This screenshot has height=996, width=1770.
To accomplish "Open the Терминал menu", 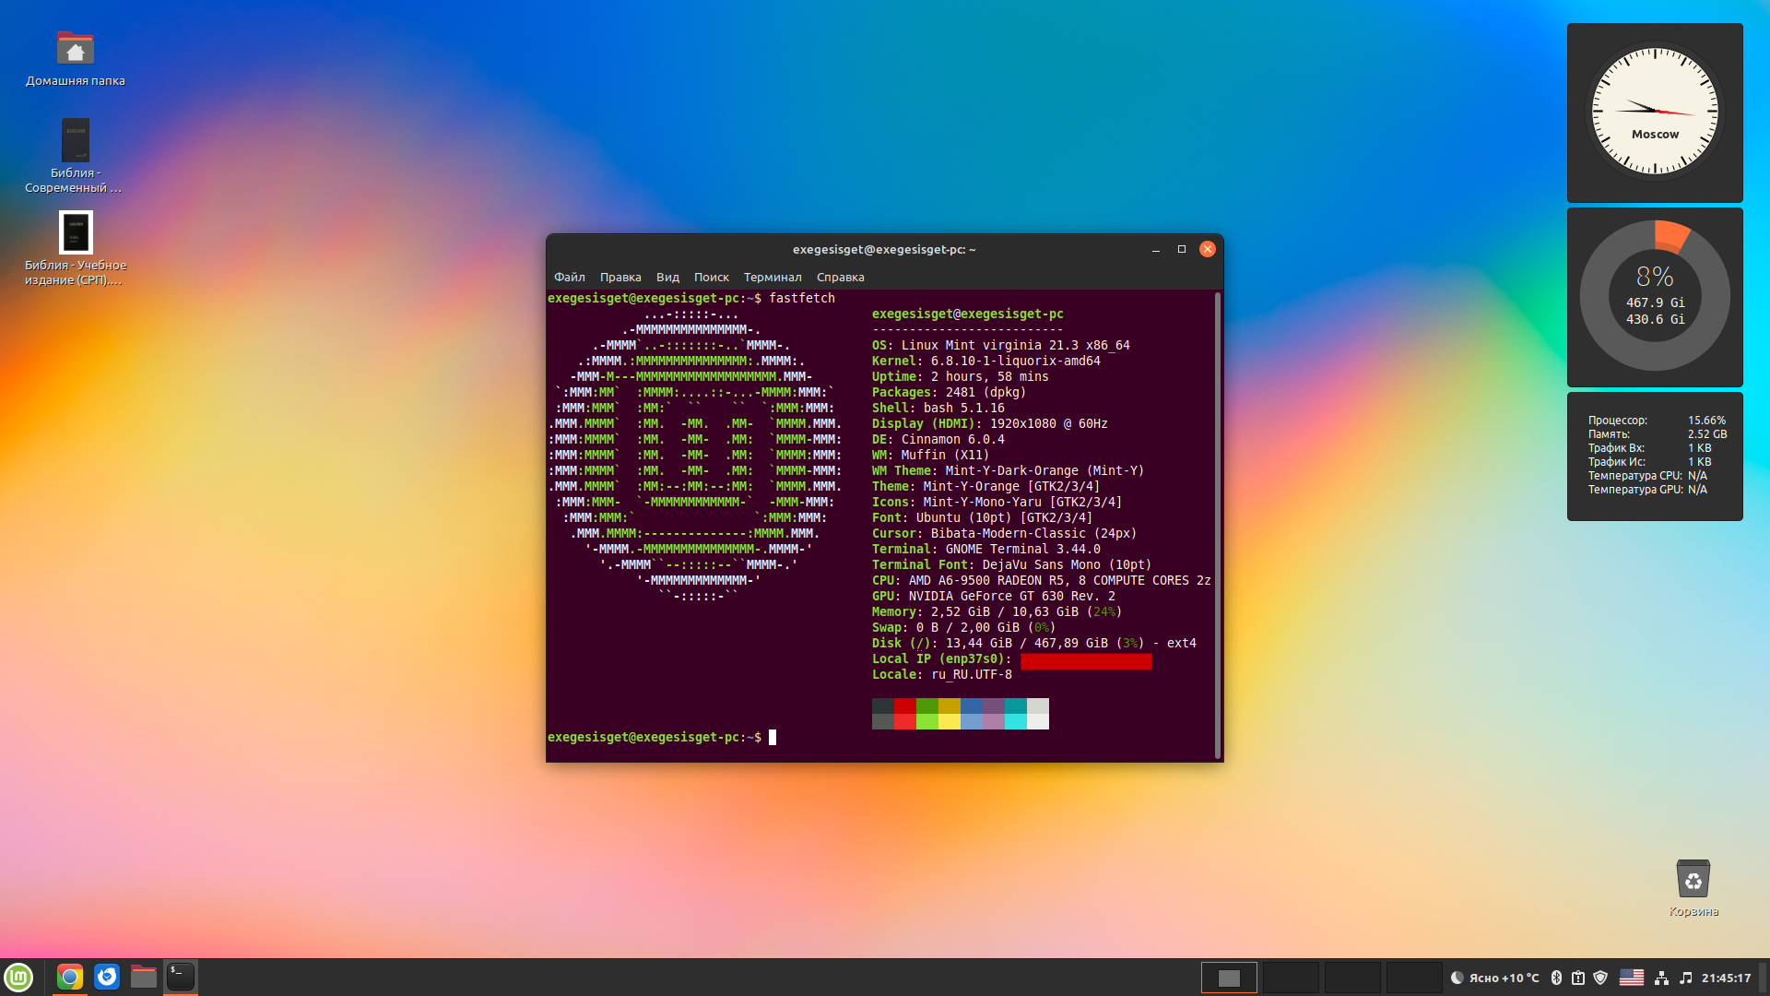I will [773, 277].
